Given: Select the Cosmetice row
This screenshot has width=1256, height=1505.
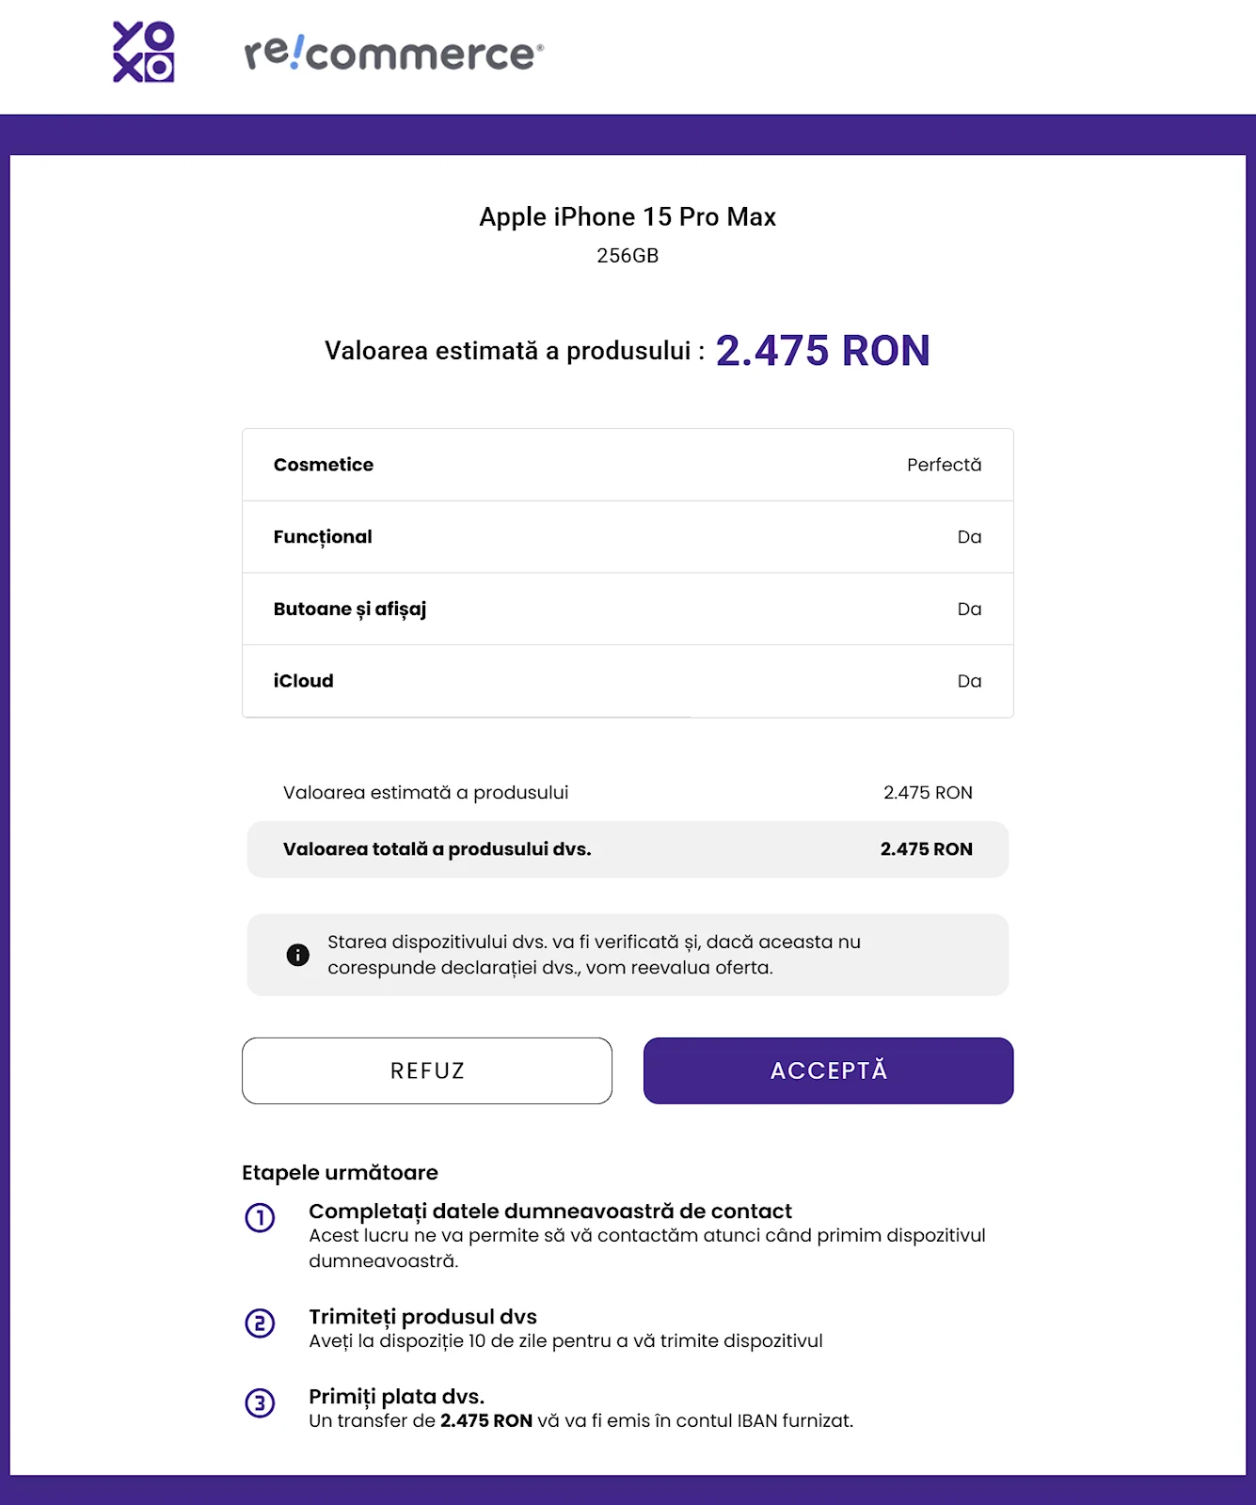Looking at the screenshot, I should pyautogui.click(x=628, y=465).
